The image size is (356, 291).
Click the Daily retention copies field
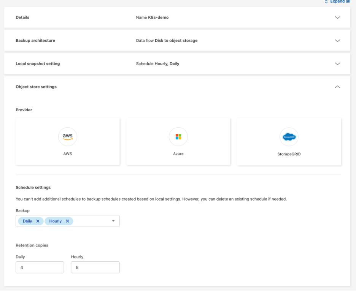click(x=40, y=267)
